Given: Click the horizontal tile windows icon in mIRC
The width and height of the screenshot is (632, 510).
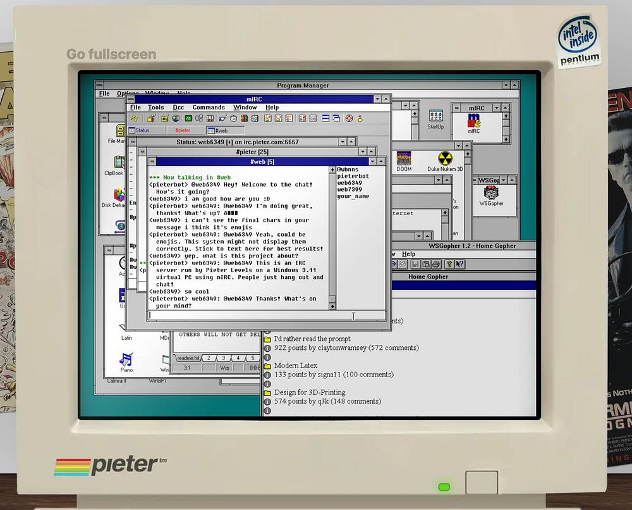Looking at the screenshot, I should [325, 118].
